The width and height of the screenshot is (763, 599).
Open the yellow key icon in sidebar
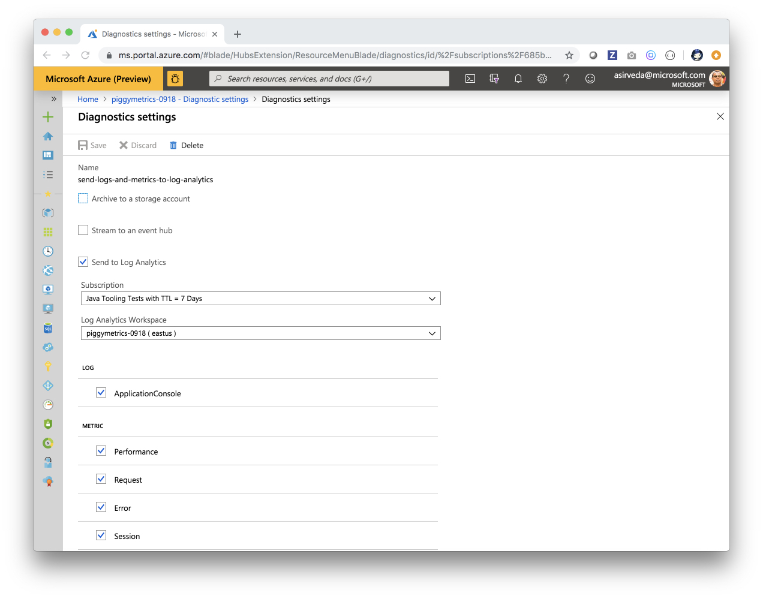click(48, 366)
